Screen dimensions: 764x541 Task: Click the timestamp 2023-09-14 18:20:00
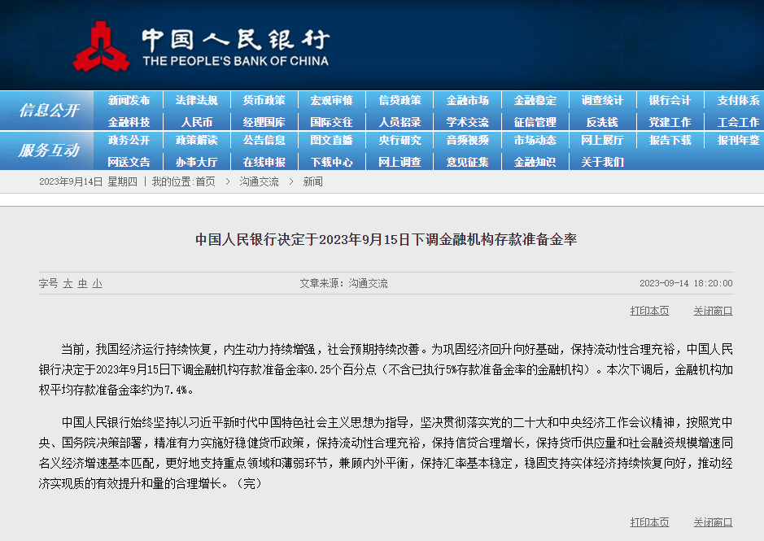tap(686, 284)
